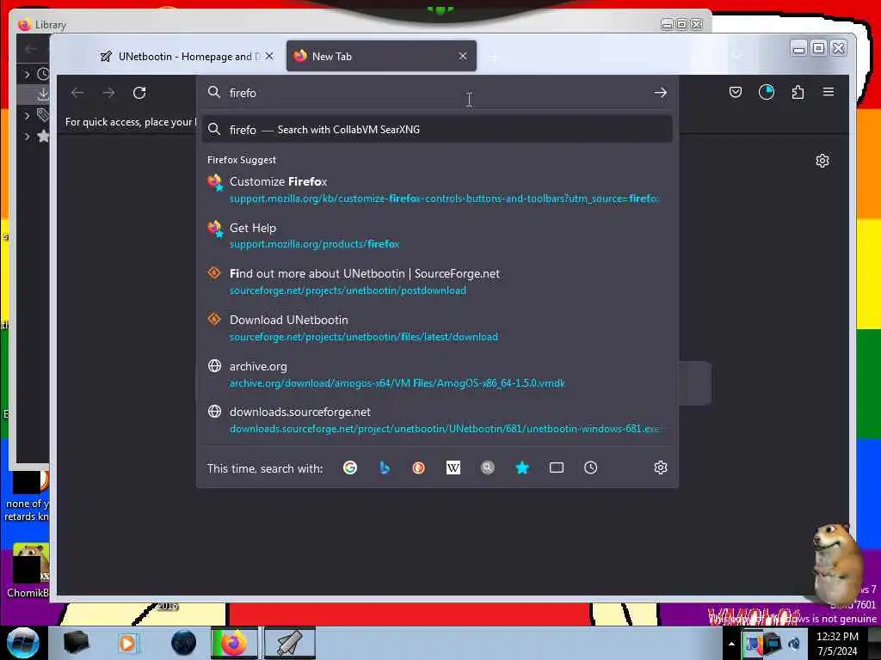The width and height of the screenshot is (881, 660).
Task: Open volume icon in system tray
Action: (794, 644)
